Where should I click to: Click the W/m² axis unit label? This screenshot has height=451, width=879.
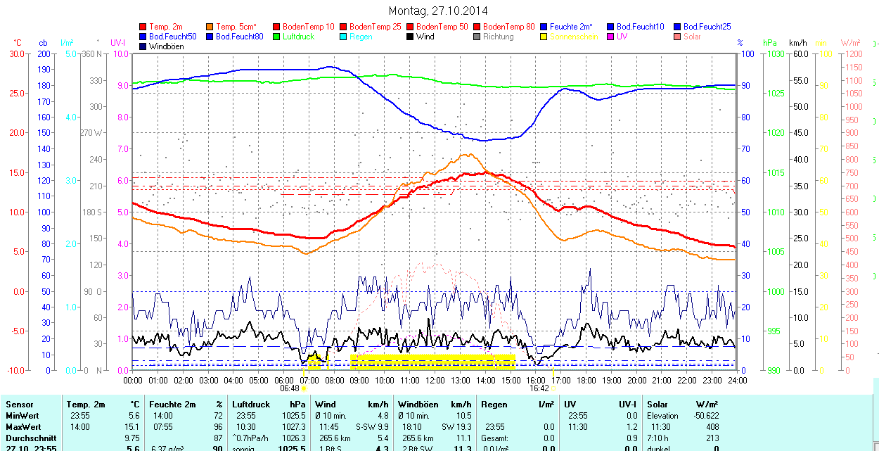pyautogui.click(x=851, y=44)
